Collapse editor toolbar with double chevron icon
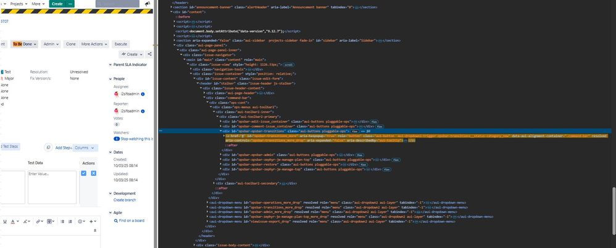The height and width of the screenshot is (248, 616). (x=94, y=231)
